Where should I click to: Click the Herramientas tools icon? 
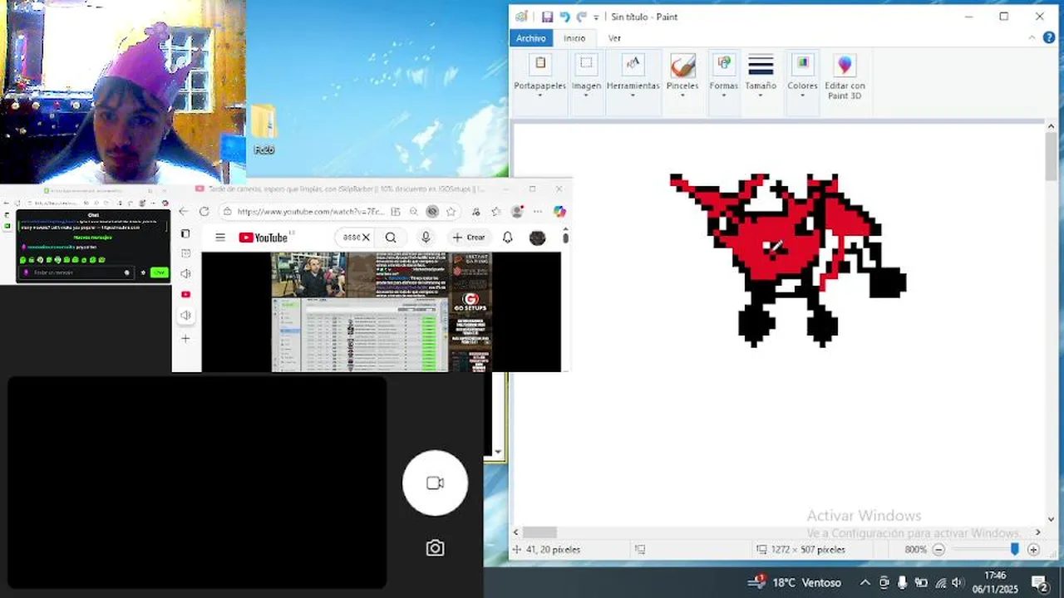coord(633,64)
